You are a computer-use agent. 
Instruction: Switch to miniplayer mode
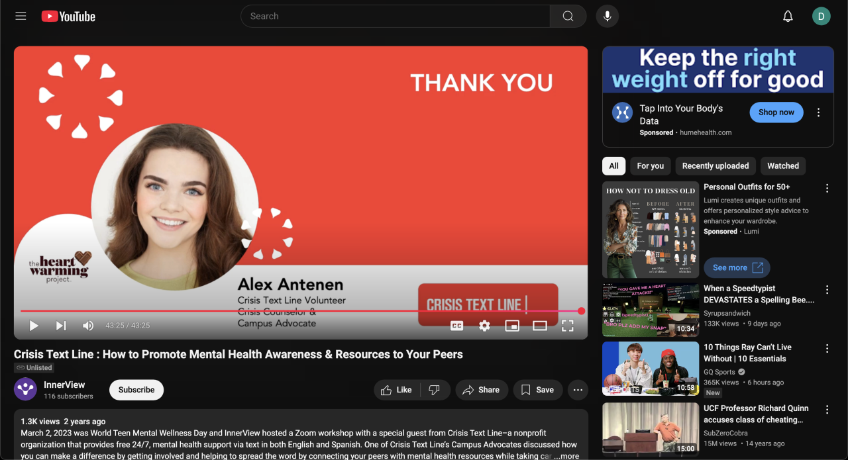click(x=512, y=326)
